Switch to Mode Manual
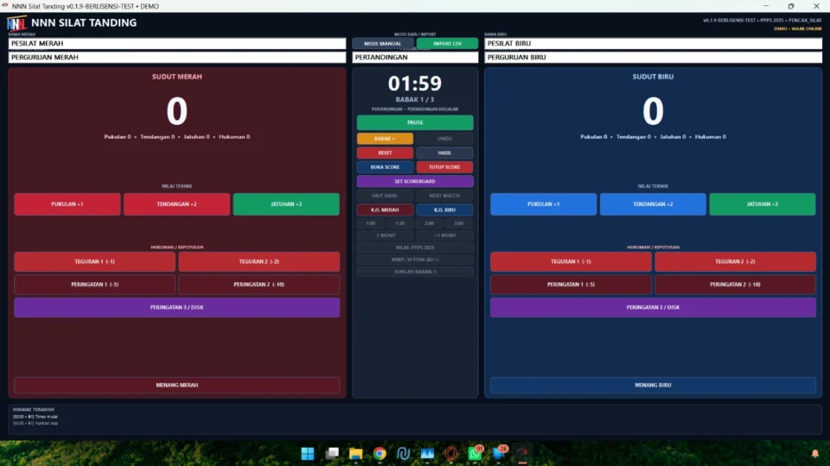 383,43
